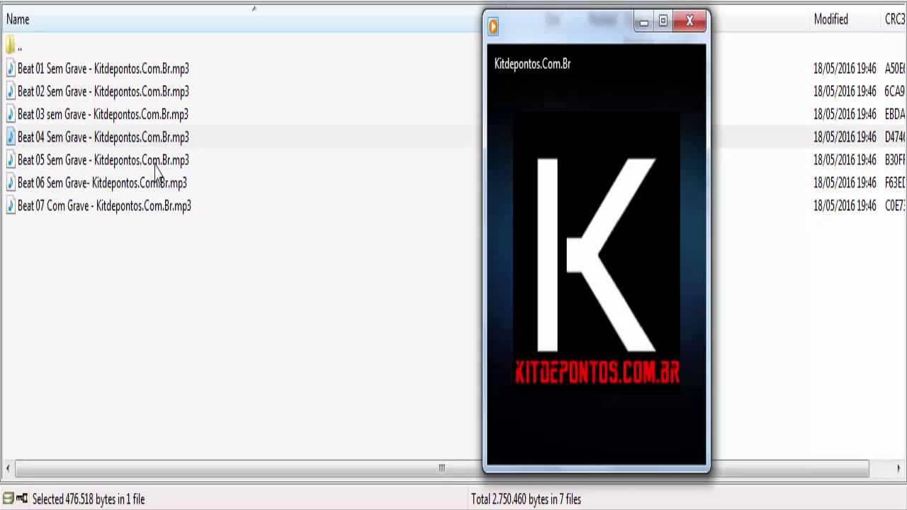Select file Beat 03 sem Grave - Kitdepontos.Com.Br.mp3
This screenshot has height=510, width=907.
[103, 114]
